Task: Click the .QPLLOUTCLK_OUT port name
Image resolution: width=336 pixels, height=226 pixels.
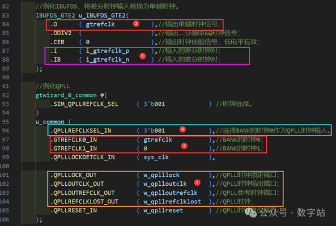Action: click(77, 184)
